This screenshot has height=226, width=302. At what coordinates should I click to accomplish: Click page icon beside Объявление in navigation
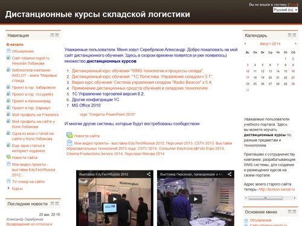[8, 51]
